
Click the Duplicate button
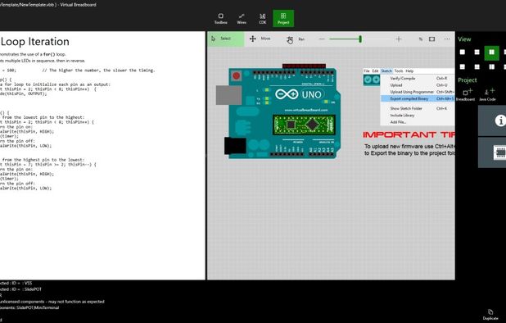(x=490, y=315)
